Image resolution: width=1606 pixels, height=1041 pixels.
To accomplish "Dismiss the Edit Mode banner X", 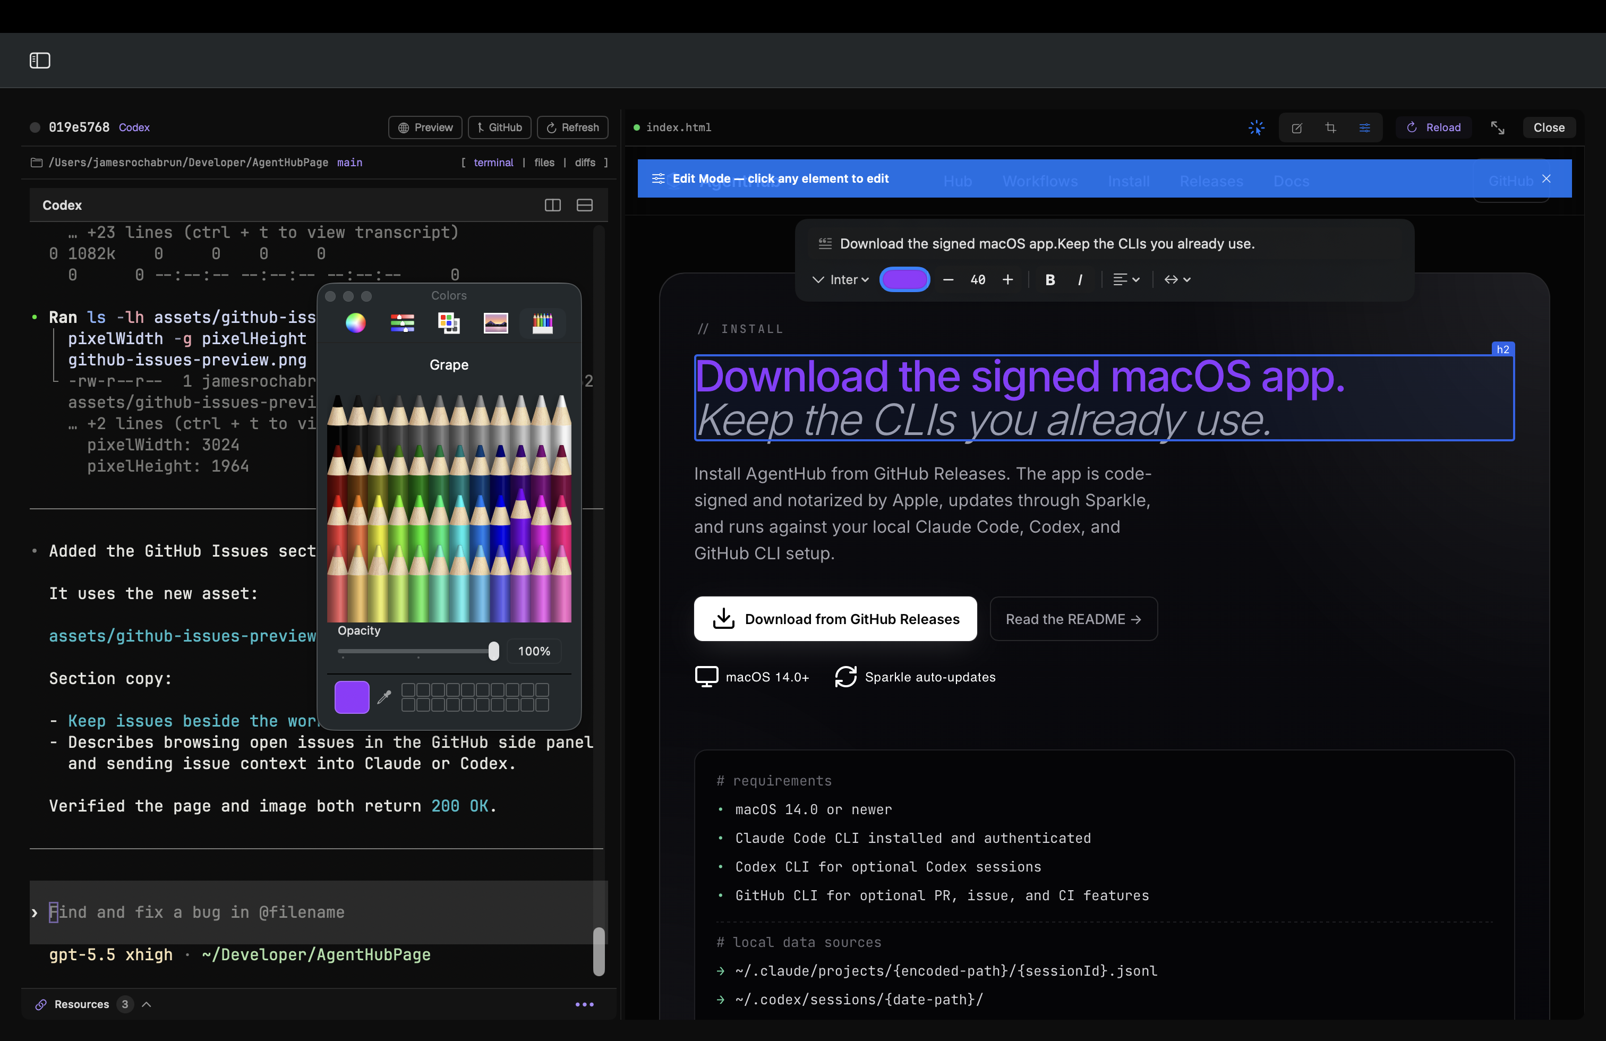I will click(x=1546, y=179).
